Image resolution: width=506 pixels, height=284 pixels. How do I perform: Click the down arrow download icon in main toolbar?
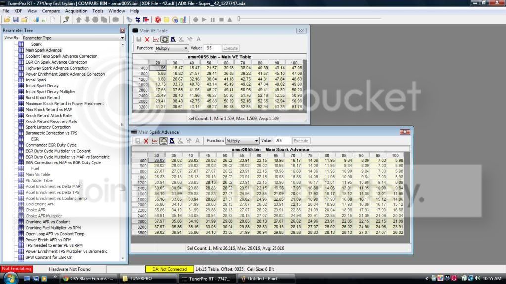point(87,20)
